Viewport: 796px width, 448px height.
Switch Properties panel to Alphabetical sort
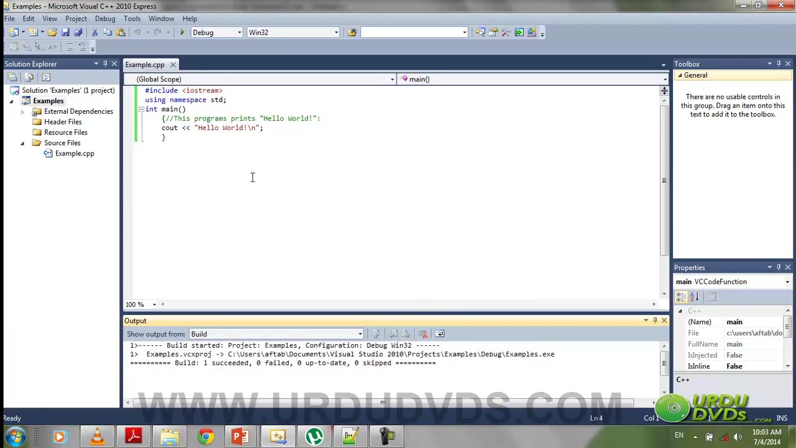click(694, 297)
